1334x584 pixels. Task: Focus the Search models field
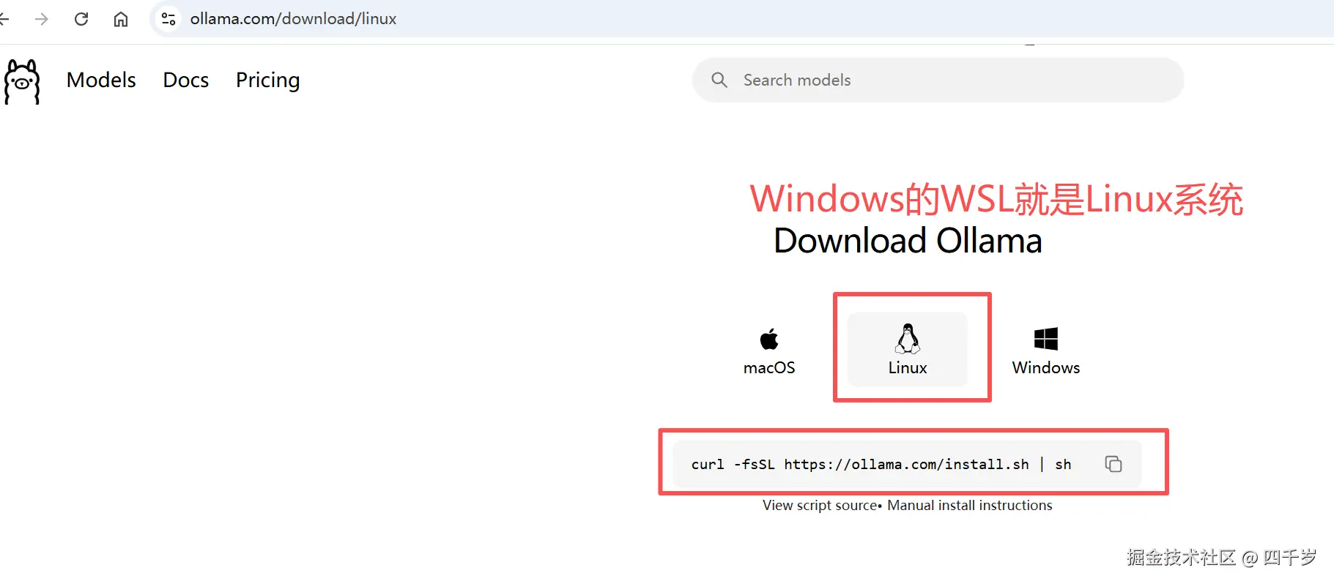pyautogui.click(x=938, y=80)
